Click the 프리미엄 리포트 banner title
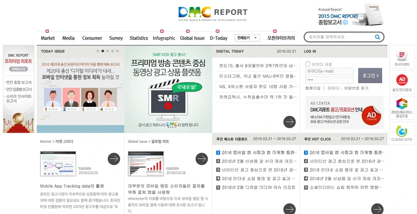This screenshot has width=417, height=214. (x=18, y=61)
